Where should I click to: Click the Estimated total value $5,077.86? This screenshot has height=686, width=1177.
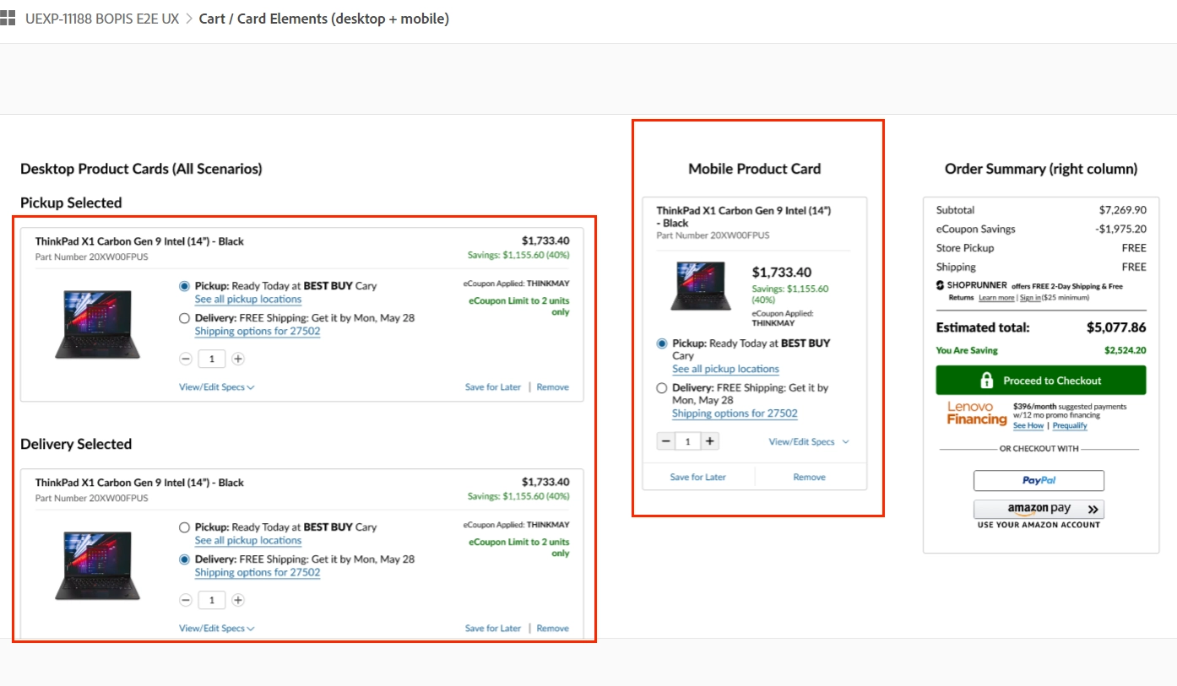1116,327
